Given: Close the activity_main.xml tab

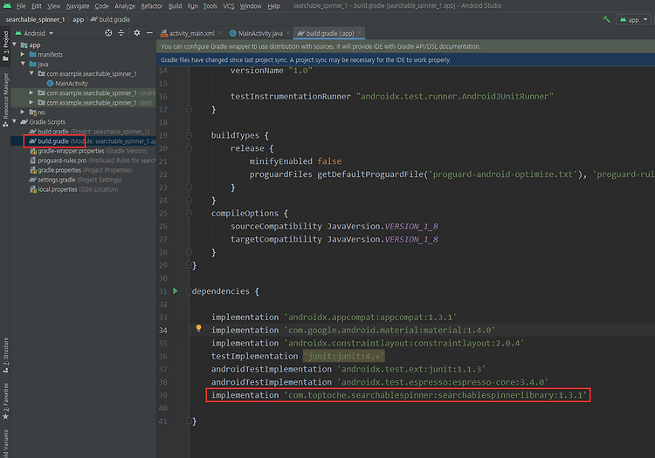Looking at the screenshot, I should (x=220, y=33).
